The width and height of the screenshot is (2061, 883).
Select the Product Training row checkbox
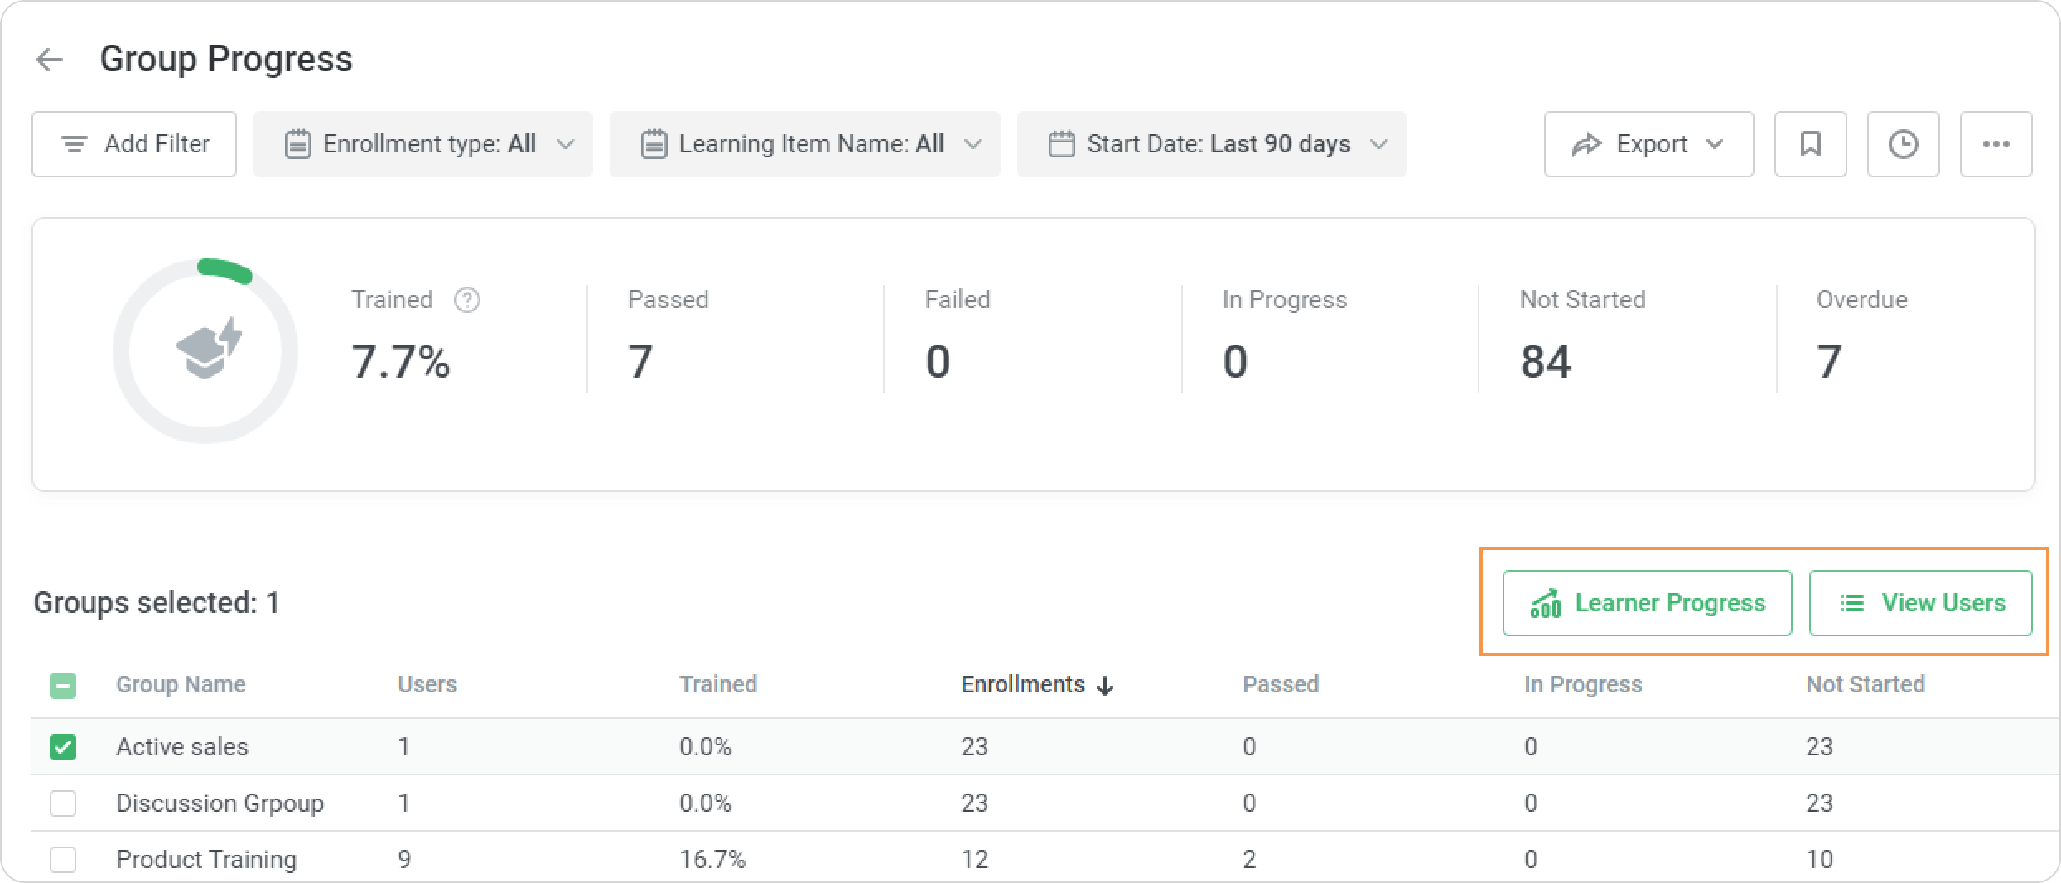(x=63, y=860)
